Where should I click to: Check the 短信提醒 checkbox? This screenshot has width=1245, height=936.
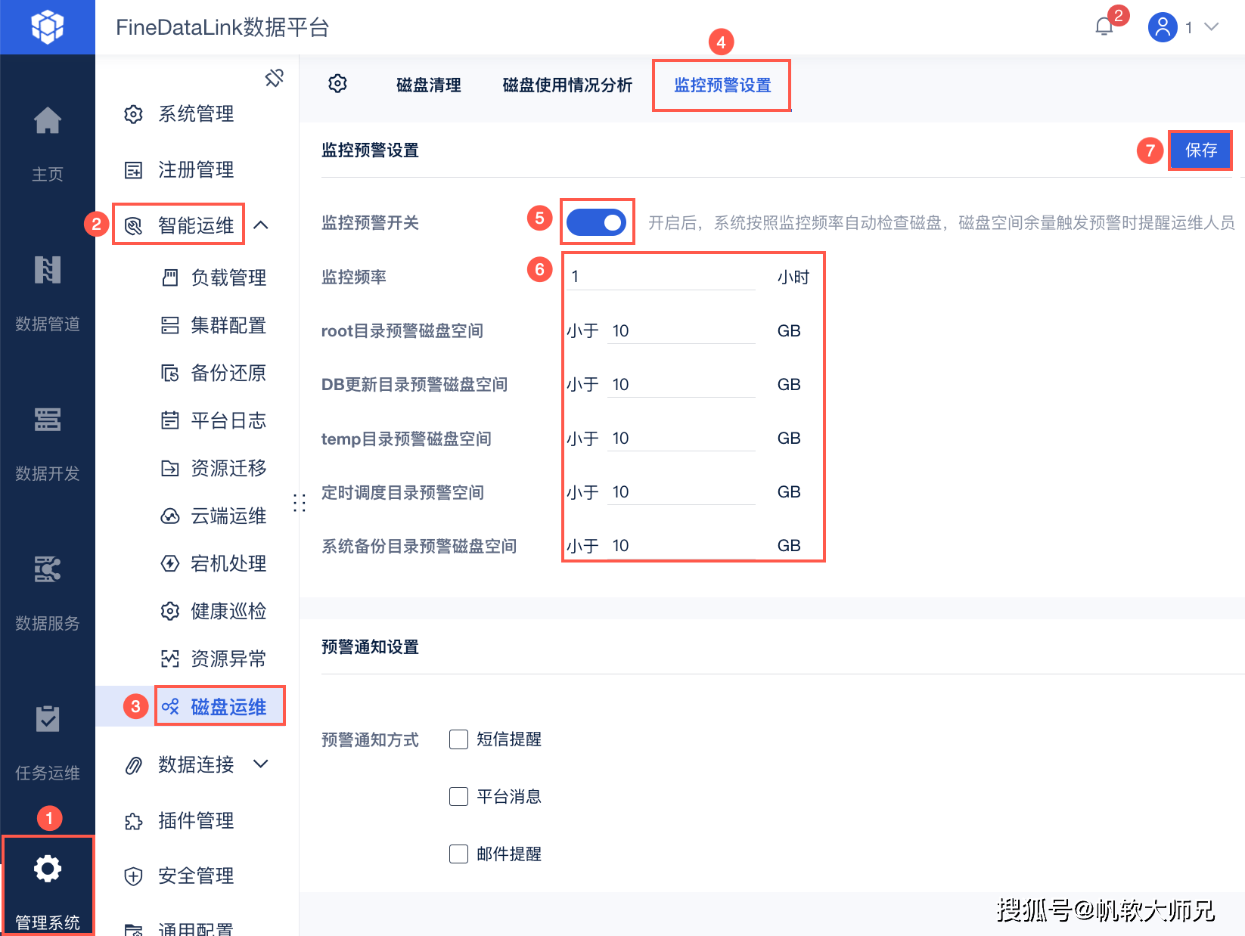458,739
